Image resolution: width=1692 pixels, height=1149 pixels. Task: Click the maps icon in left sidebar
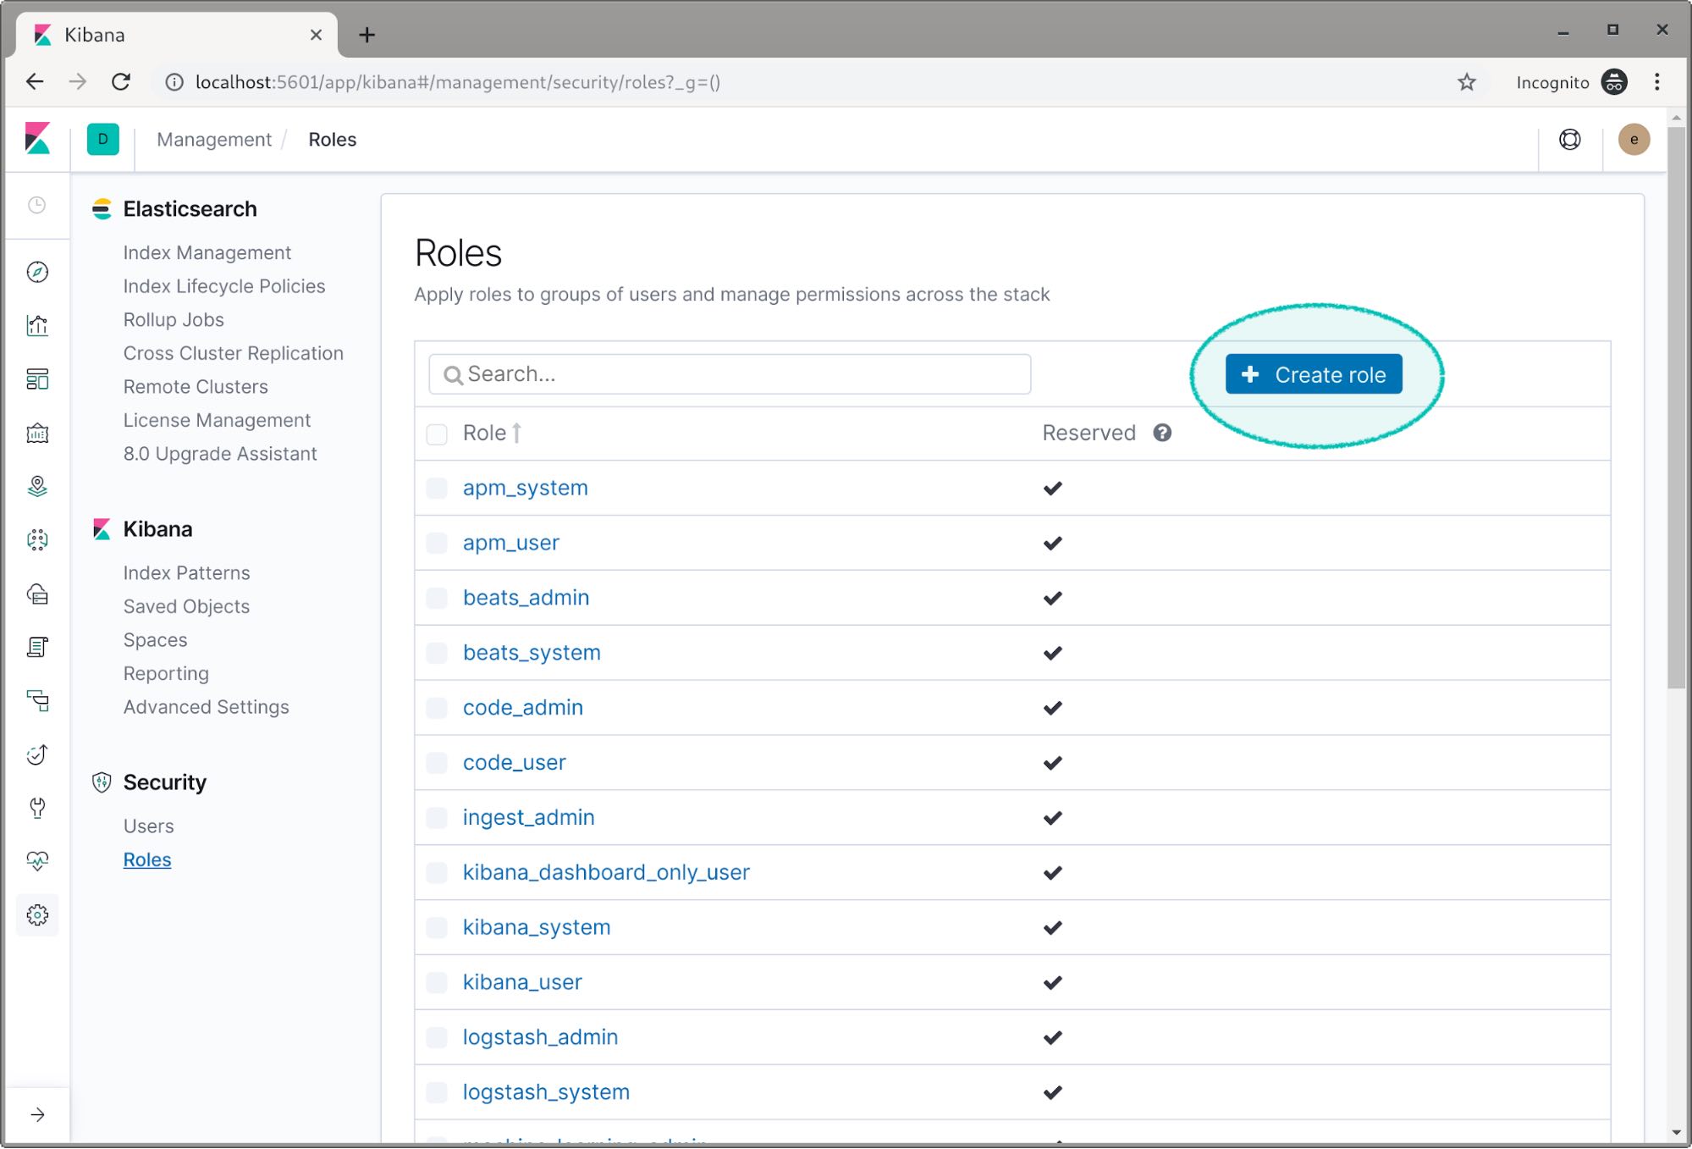(37, 486)
